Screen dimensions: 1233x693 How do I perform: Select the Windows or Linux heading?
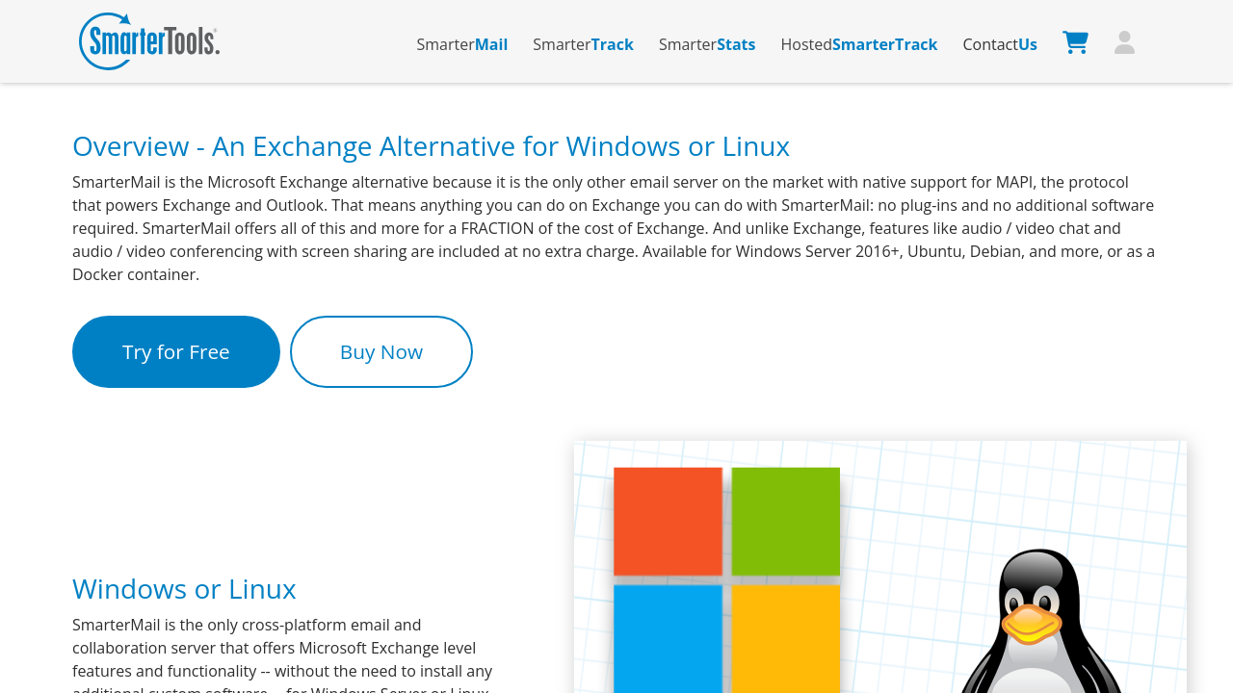pyautogui.click(x=184, y=589)
